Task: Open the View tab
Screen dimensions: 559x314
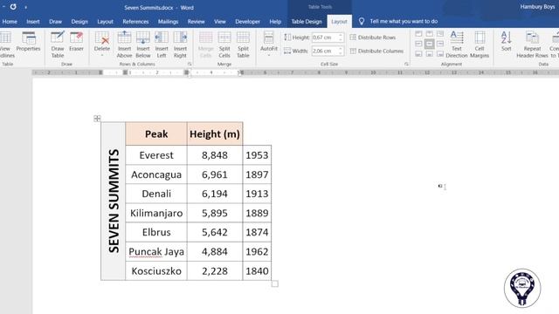Action: tap(219, 21)
